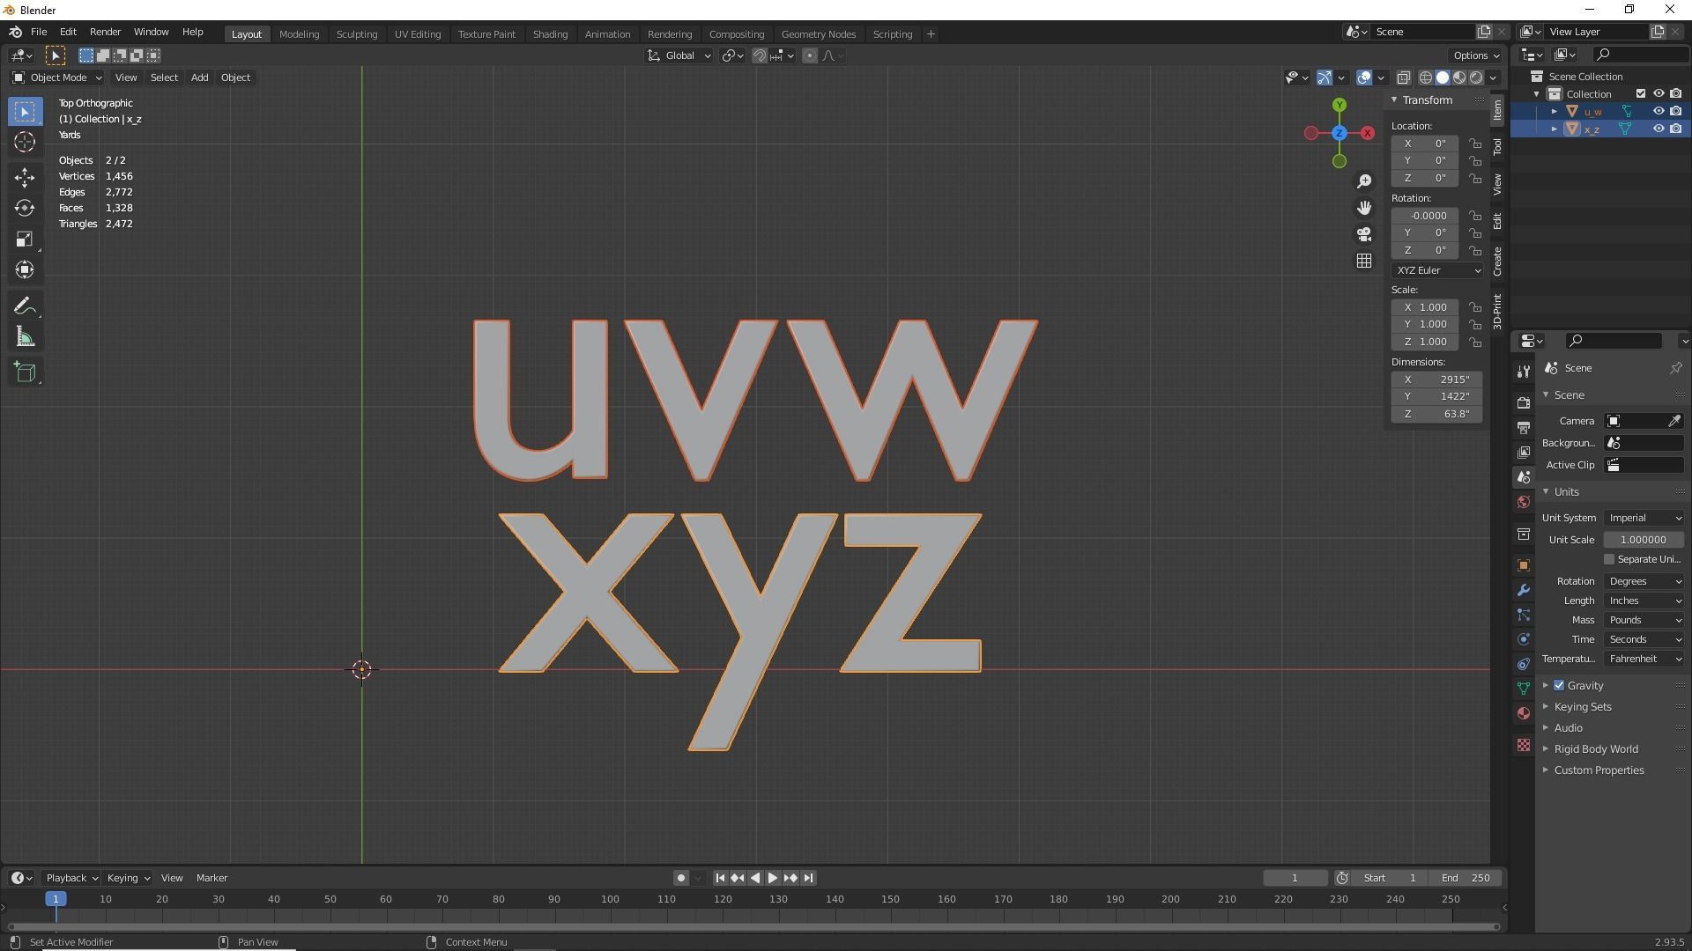Image resolution: width=1692 pixels, height=951 pixels.
Task: Open the File menu
Action: point(39,32)
